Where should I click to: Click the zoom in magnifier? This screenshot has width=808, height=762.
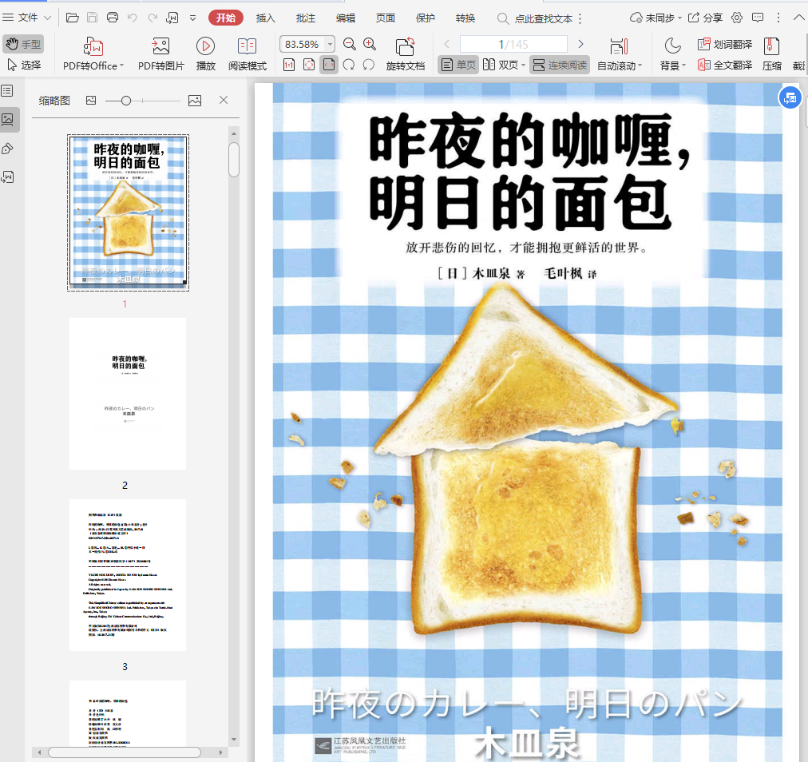point(370,45)
